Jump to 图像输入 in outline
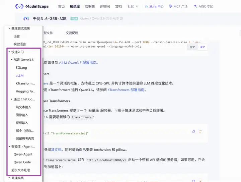This screenshot has height=182, width=241. click(x=22, y=115)
